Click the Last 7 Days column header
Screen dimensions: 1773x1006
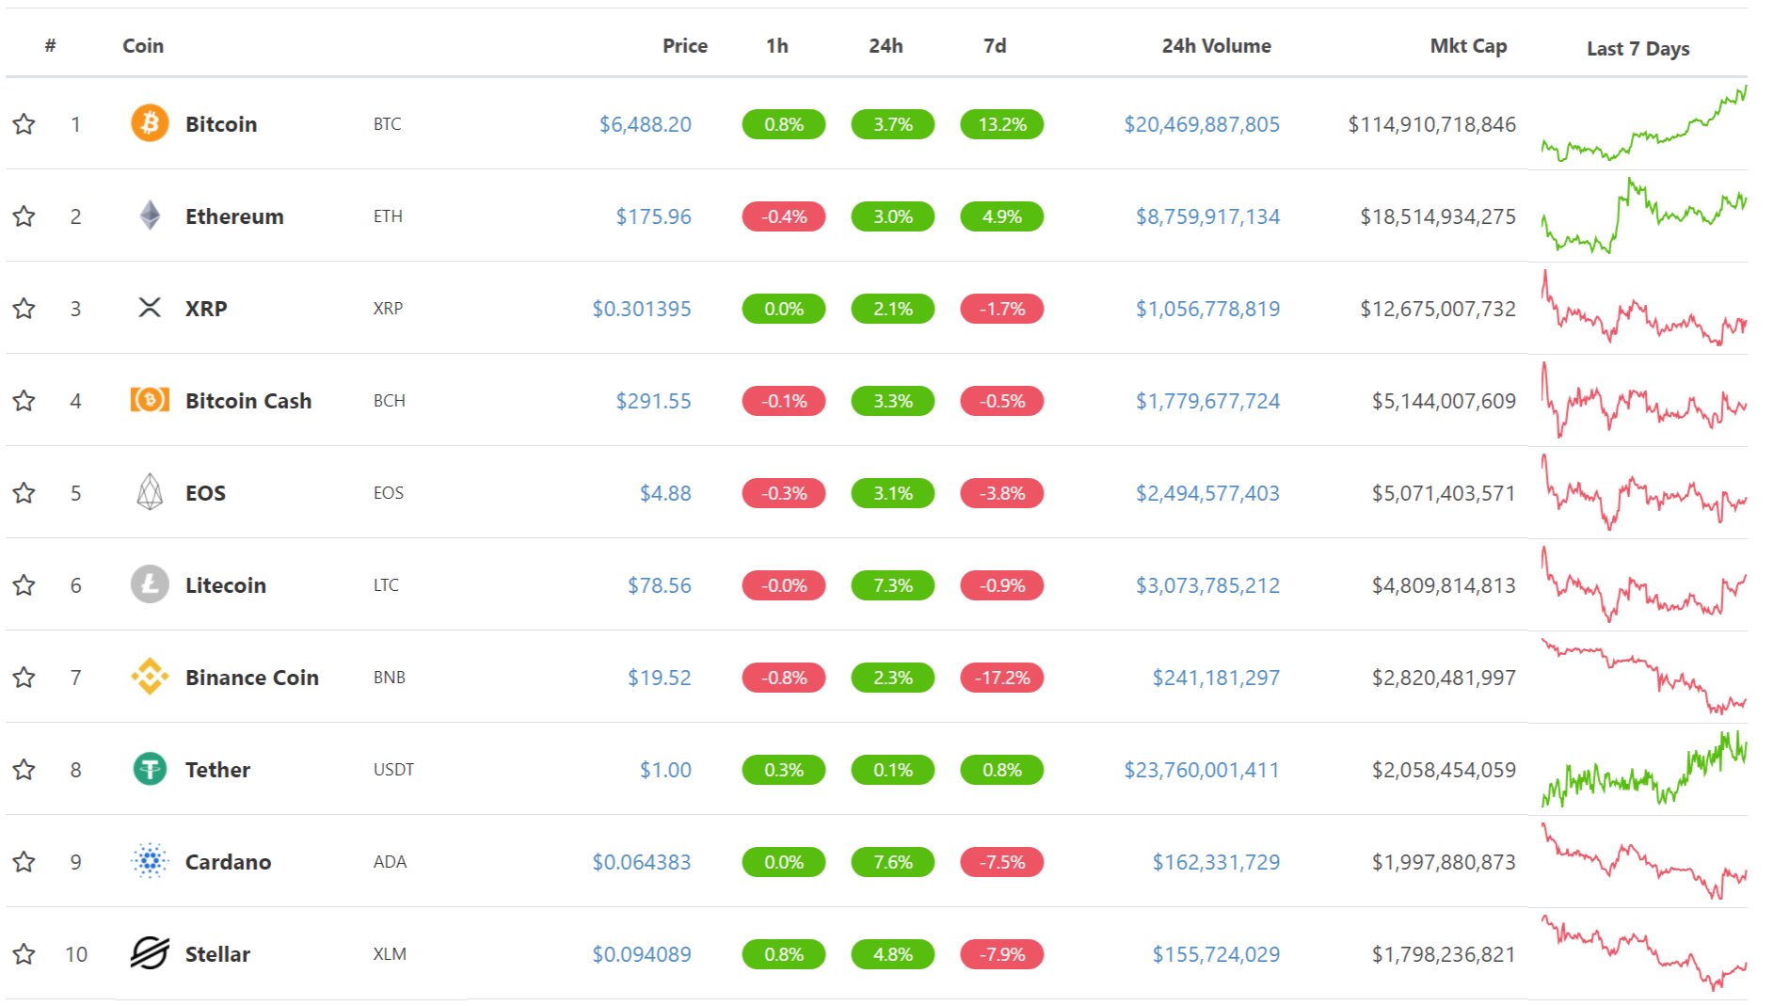point(1637,48)
